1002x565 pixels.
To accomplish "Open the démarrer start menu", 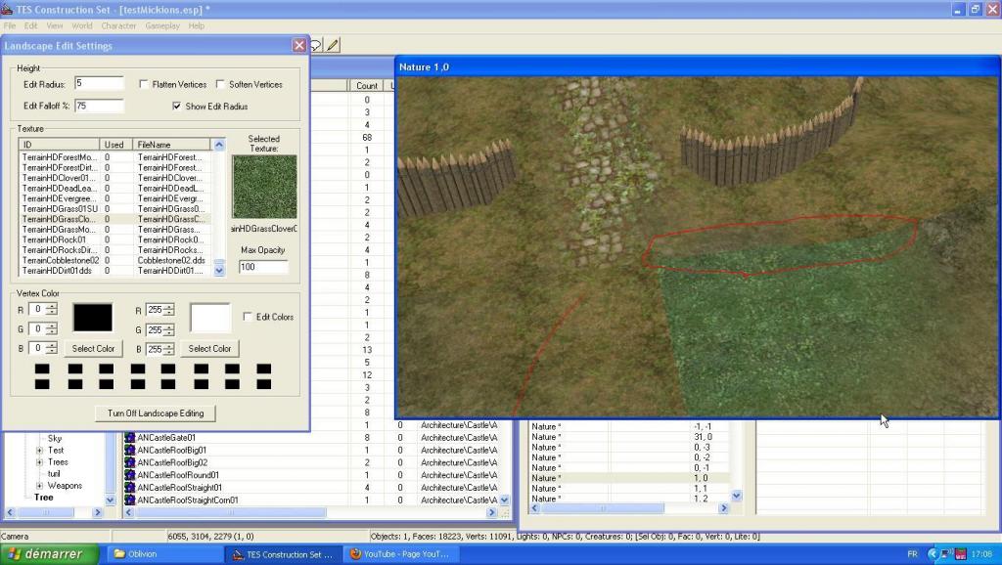I will pyautogui.click(x=50, y=554).
